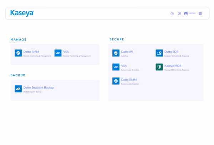Click 'Ransomware Detection' subtitle under Secure Datto RMM
Image resolution: width=214 pixels, height=145 pixels.
point(130,84)
